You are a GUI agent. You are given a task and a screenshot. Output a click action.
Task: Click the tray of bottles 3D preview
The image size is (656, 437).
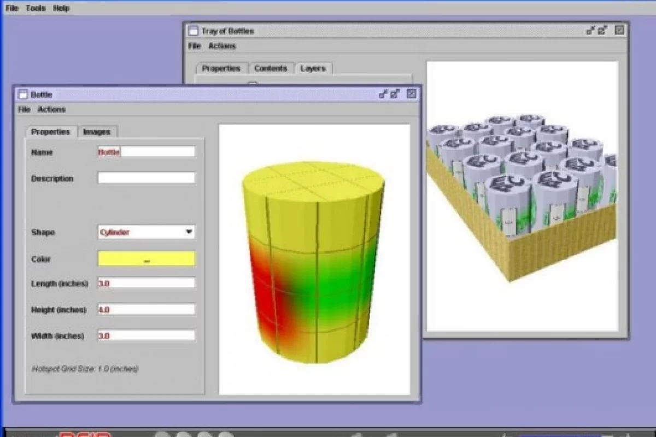(522, 197)
